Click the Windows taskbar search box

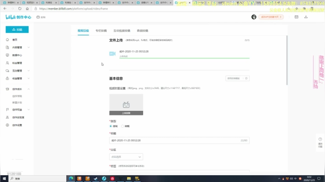[x=37, y=178]
